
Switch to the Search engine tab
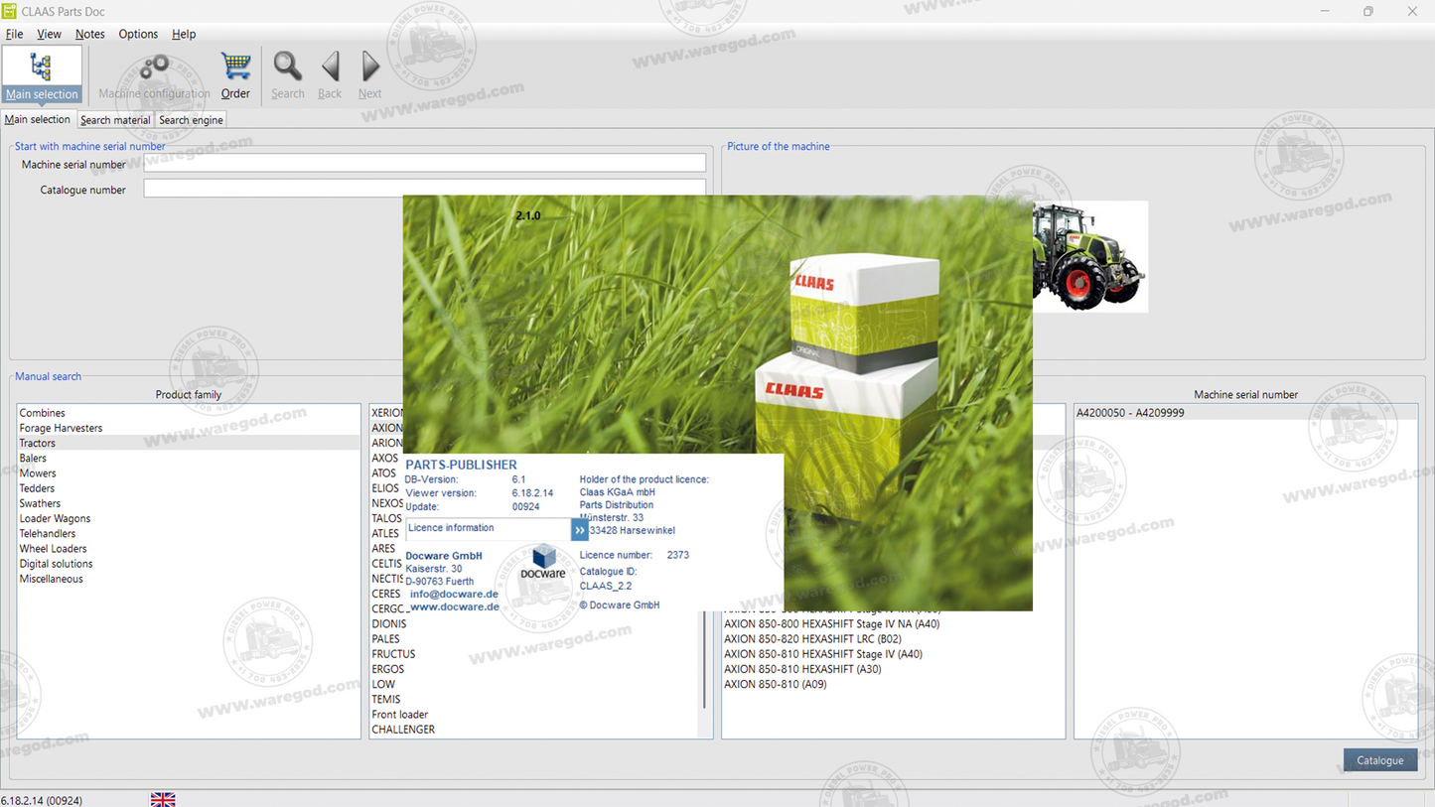coord(190,119)
